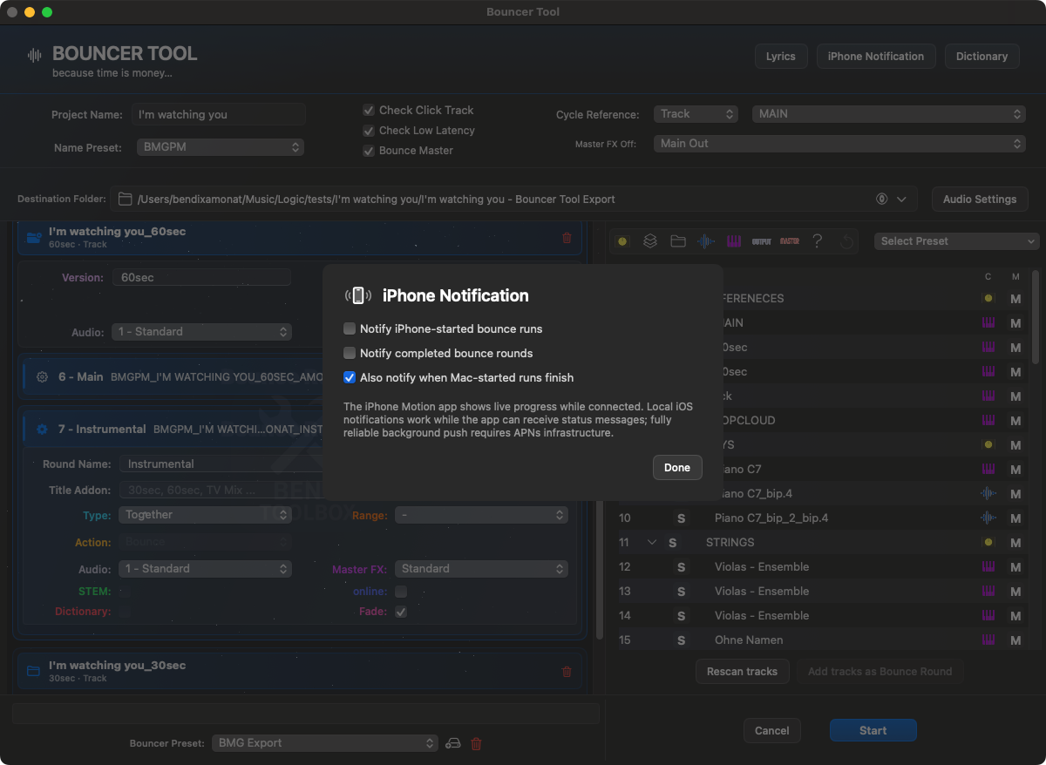Open Audio Settings
The height and width of the screenshot is (765, 1046).
tap(980, 199)
